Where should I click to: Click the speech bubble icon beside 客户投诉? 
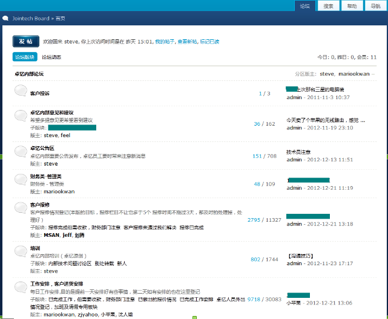[21, 91]
